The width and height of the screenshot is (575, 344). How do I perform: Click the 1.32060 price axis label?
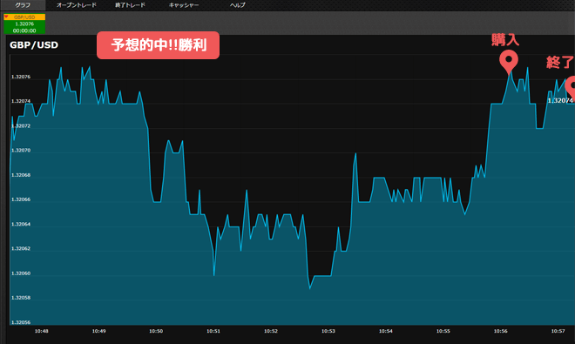tap(21, 273)
